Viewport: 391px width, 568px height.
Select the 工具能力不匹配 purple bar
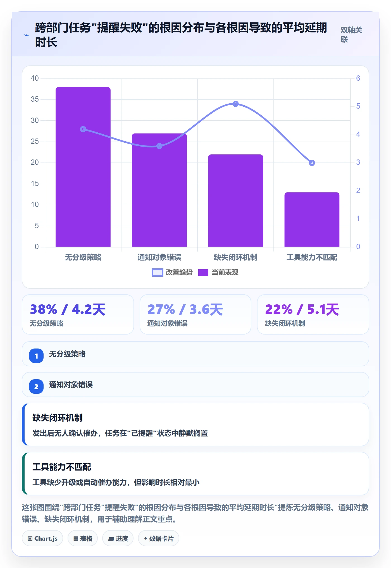point(312,219)
